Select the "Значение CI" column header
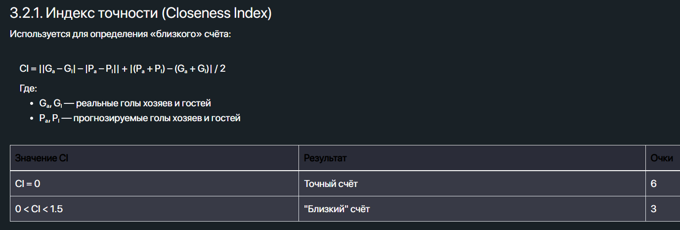The width and height of the screenshot is (680, 230). (42, 158)
